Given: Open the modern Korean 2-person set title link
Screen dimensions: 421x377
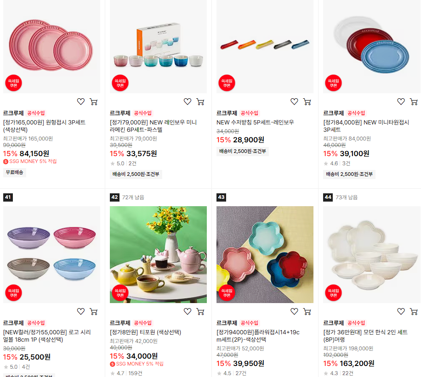Looking at the screenshot, I should point(365,336).
